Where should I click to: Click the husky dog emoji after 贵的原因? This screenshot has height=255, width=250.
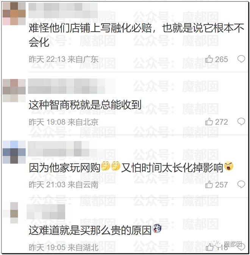157,228
